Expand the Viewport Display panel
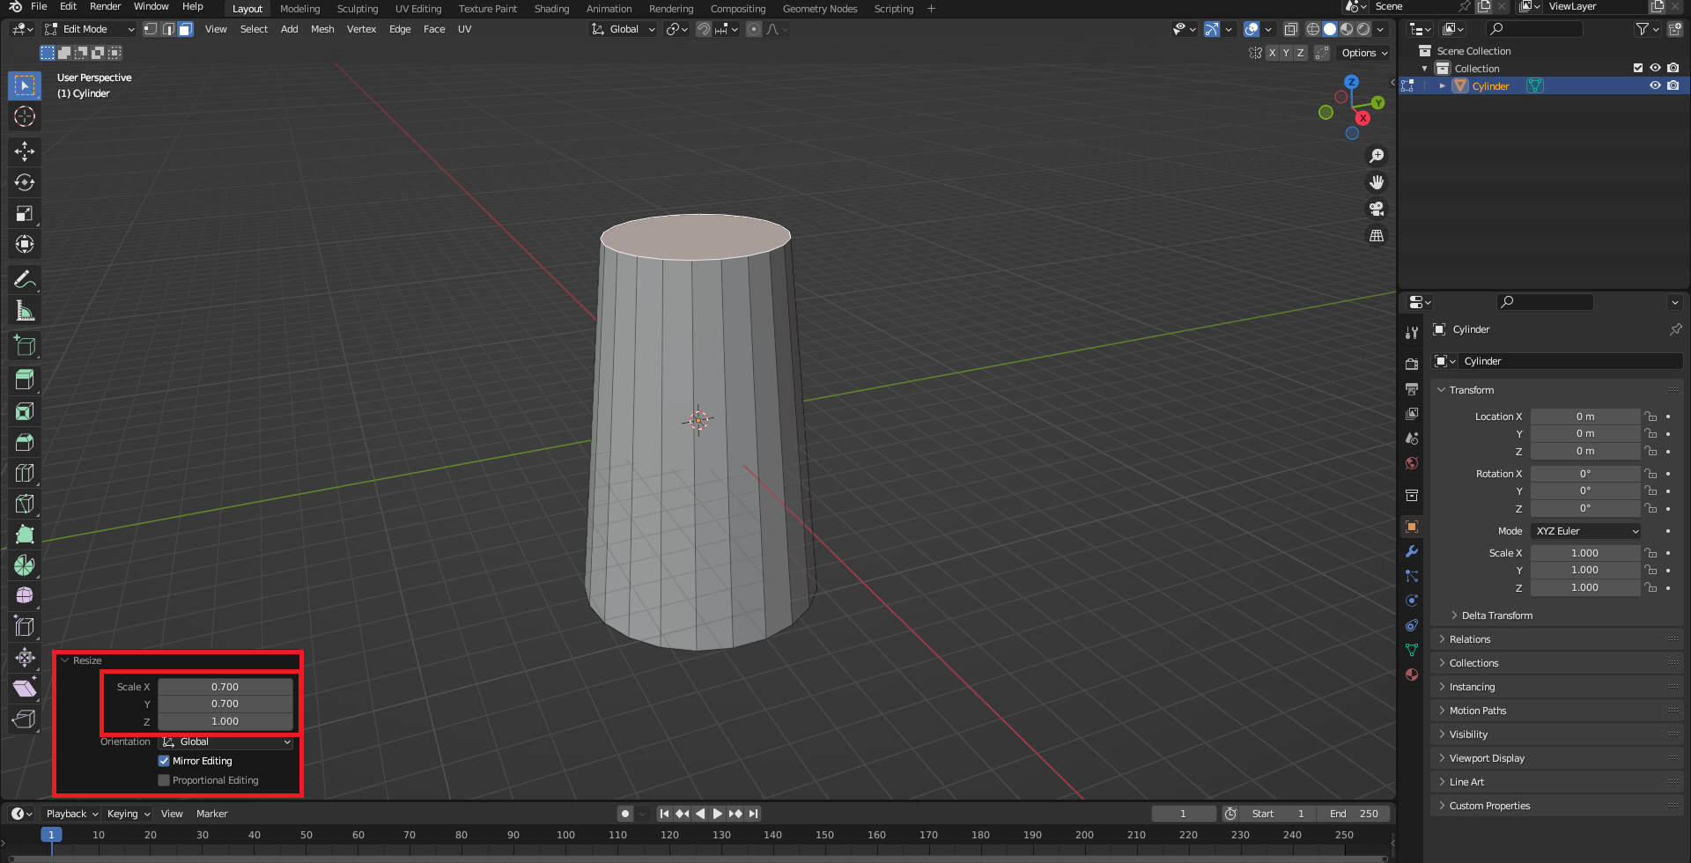 pos(1487,758)
